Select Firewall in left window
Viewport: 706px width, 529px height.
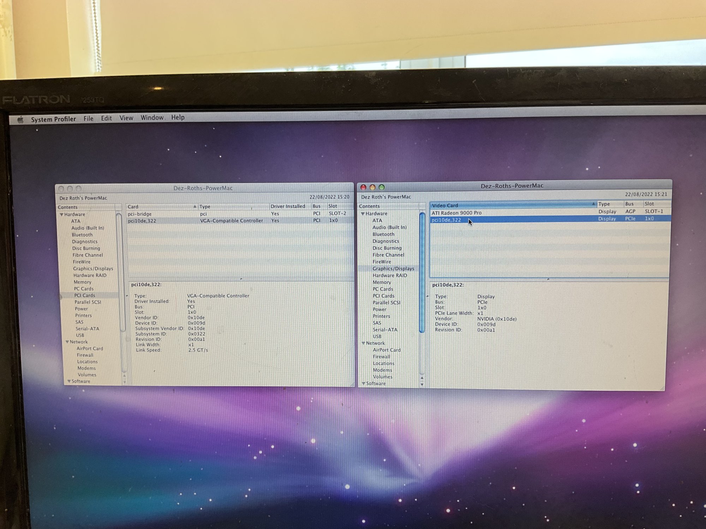[85, 355]
